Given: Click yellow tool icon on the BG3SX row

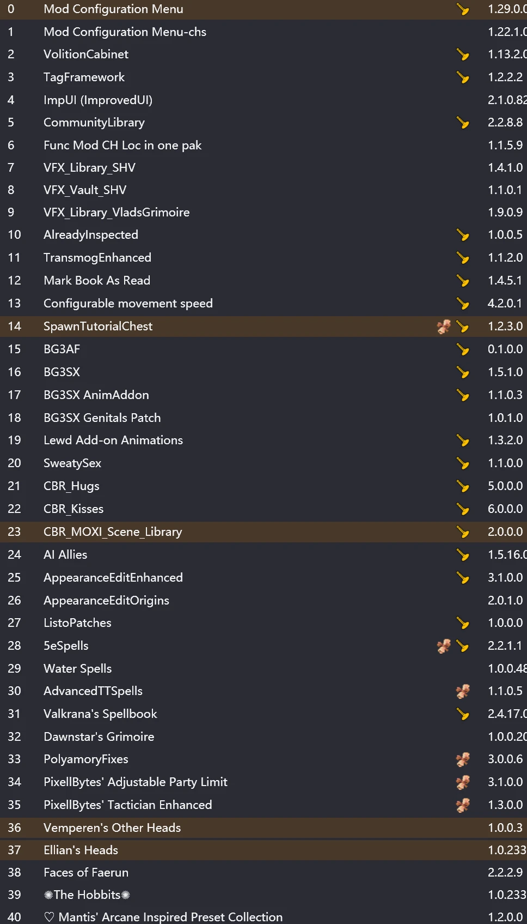Looking at the screenshot, I should 463,372.
